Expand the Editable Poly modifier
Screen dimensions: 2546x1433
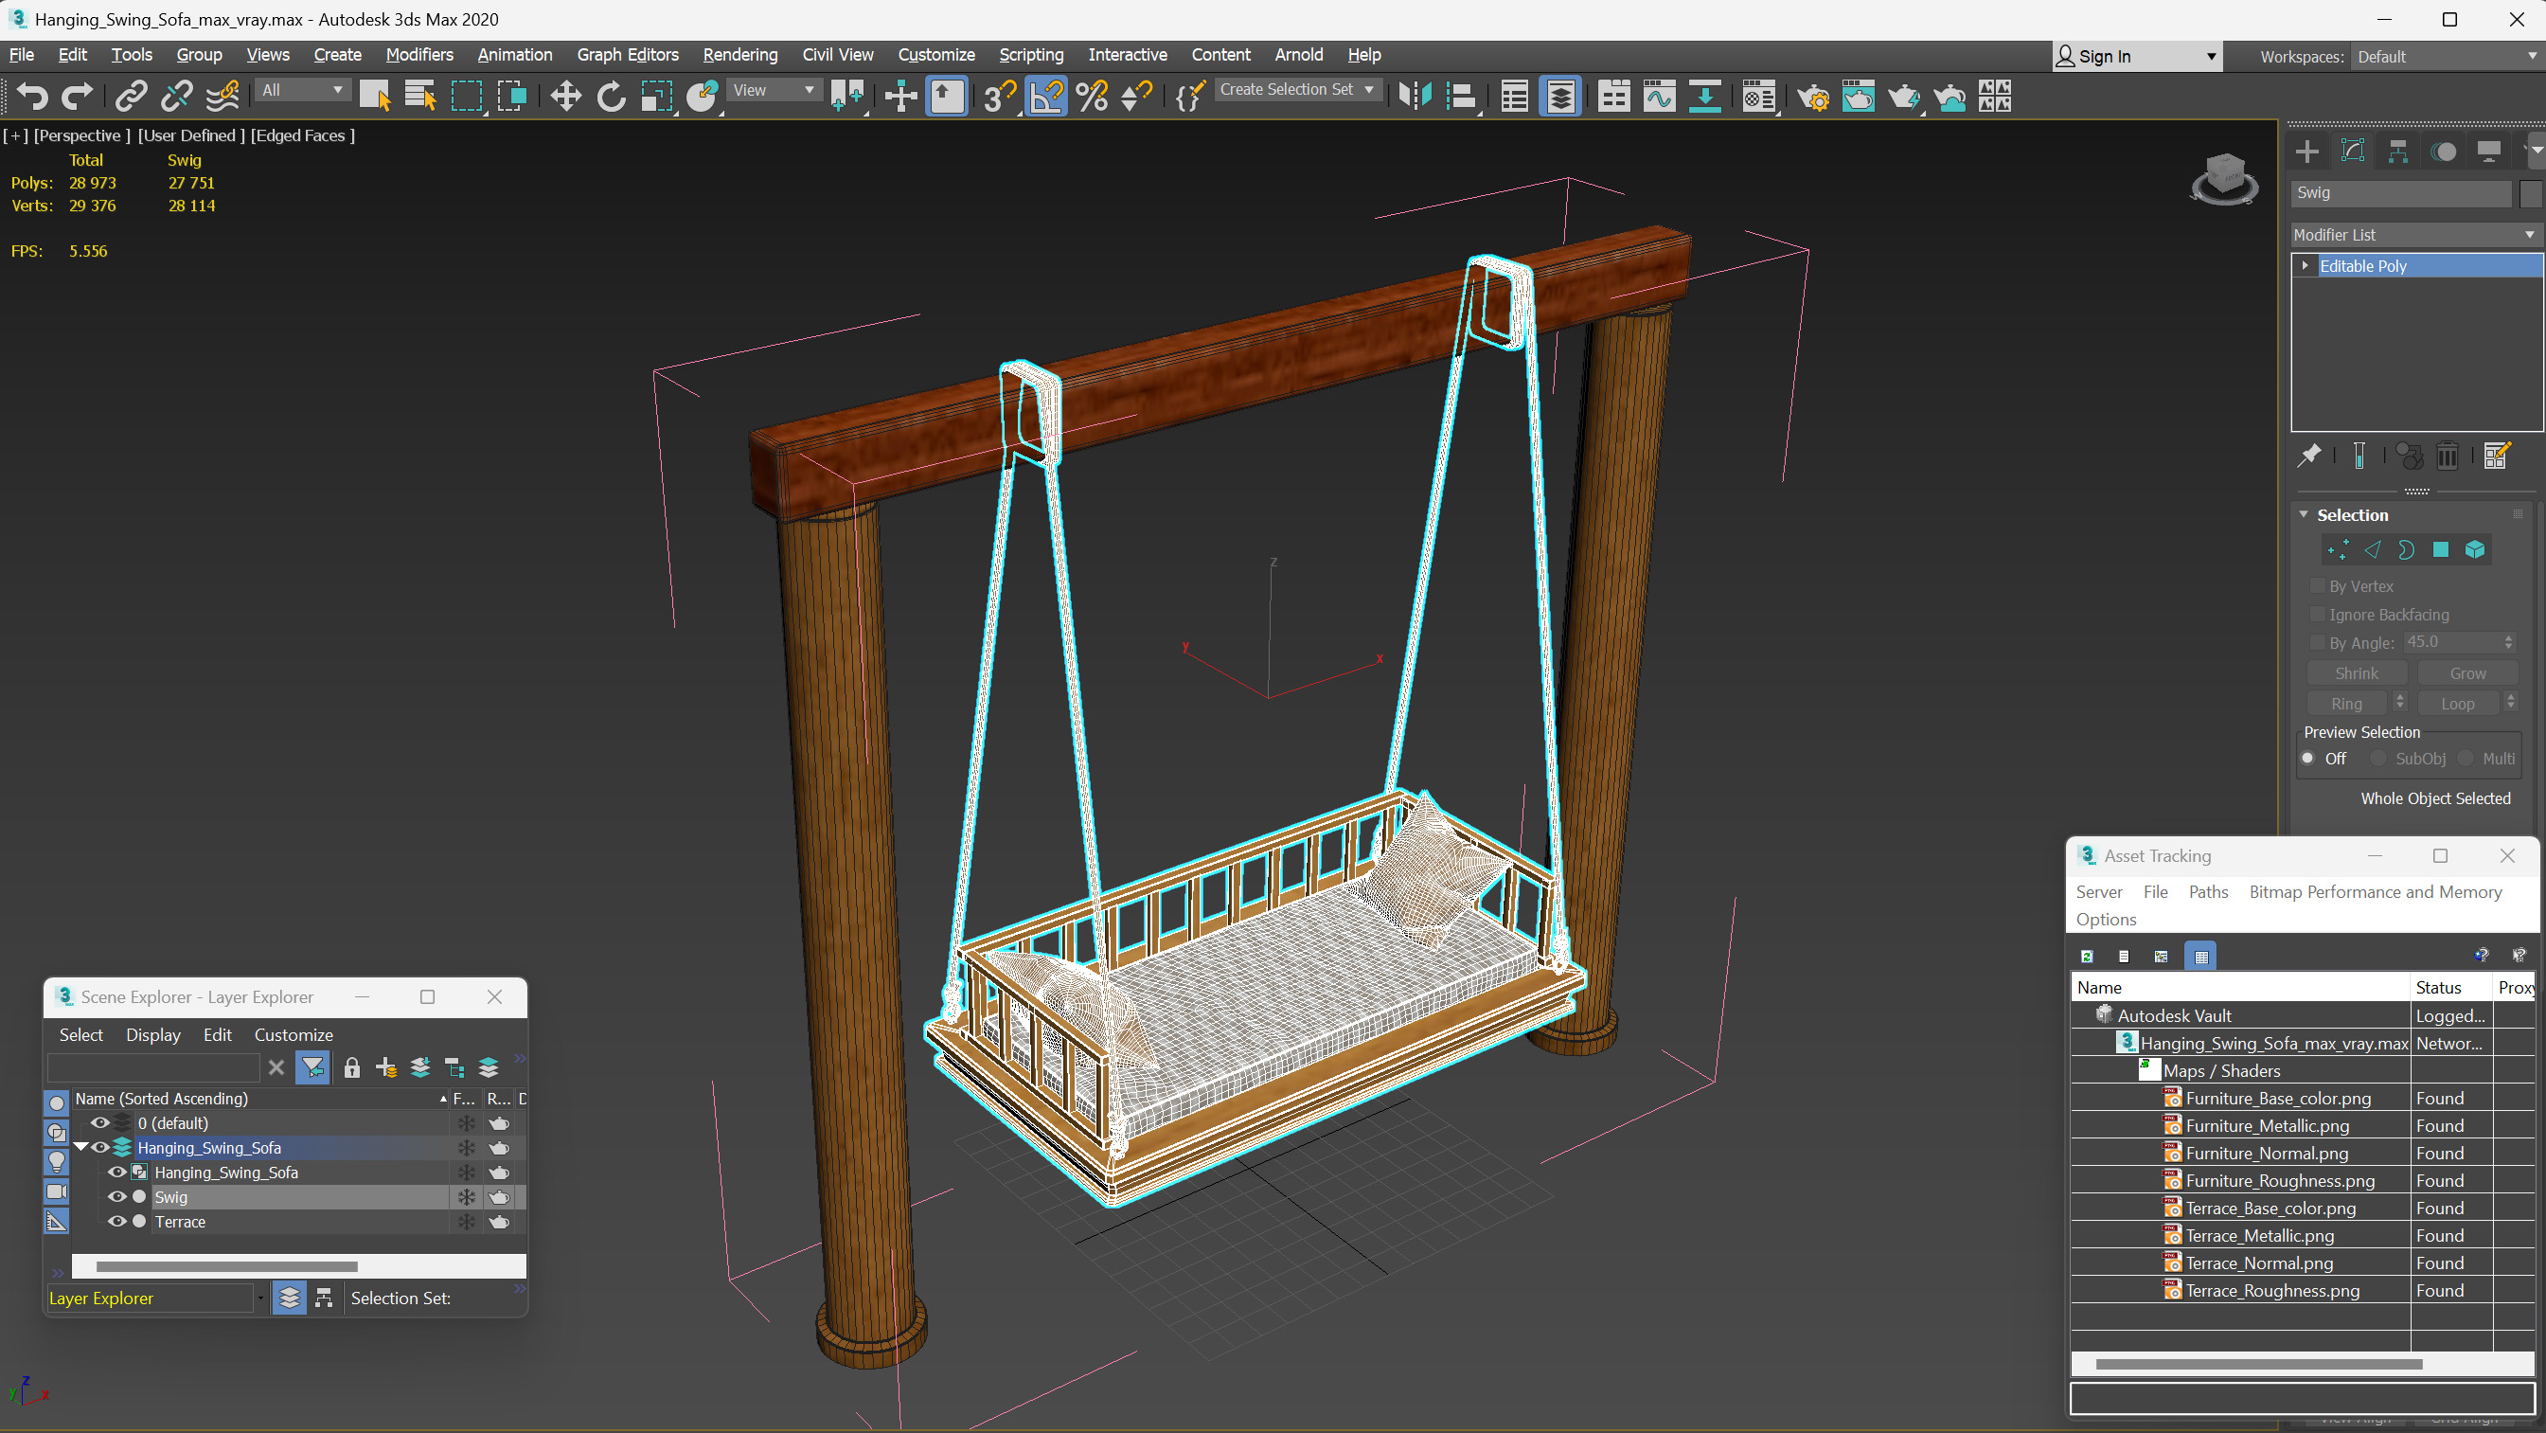coord(2306,265)
